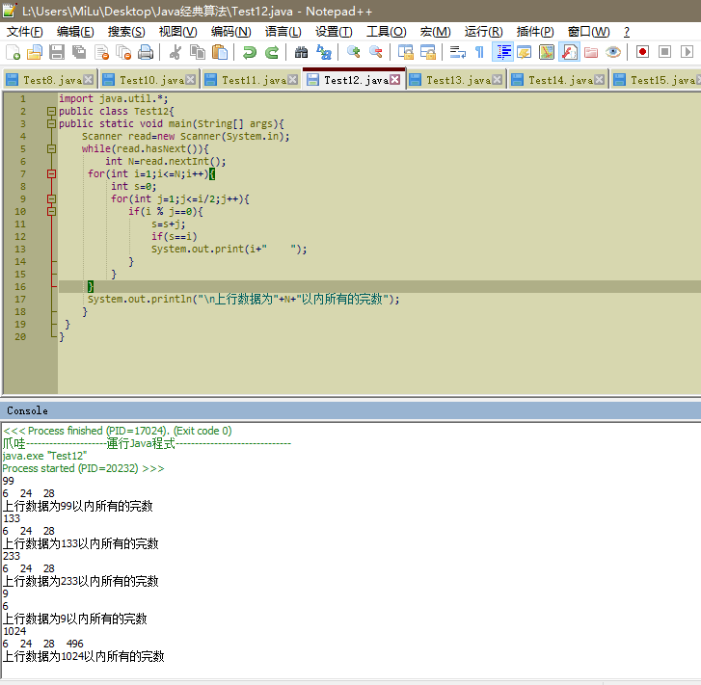
Task: Open the 窗口(W) menu
Action: (x=588, y=32)
